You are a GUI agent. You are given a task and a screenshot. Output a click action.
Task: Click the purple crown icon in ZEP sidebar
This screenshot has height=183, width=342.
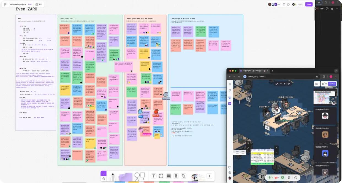230,104
